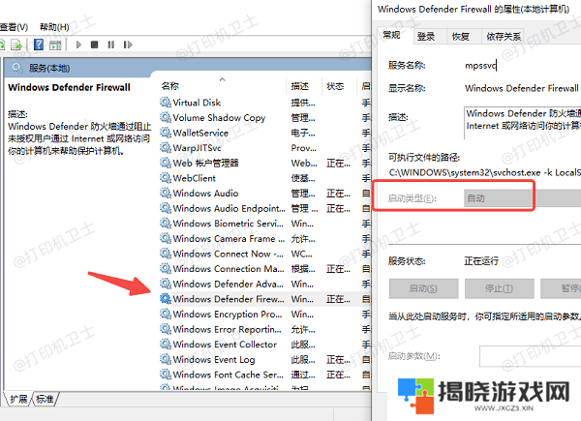Select the Windows Connect Now row
The image size is (581, 421).
point(265,254)
